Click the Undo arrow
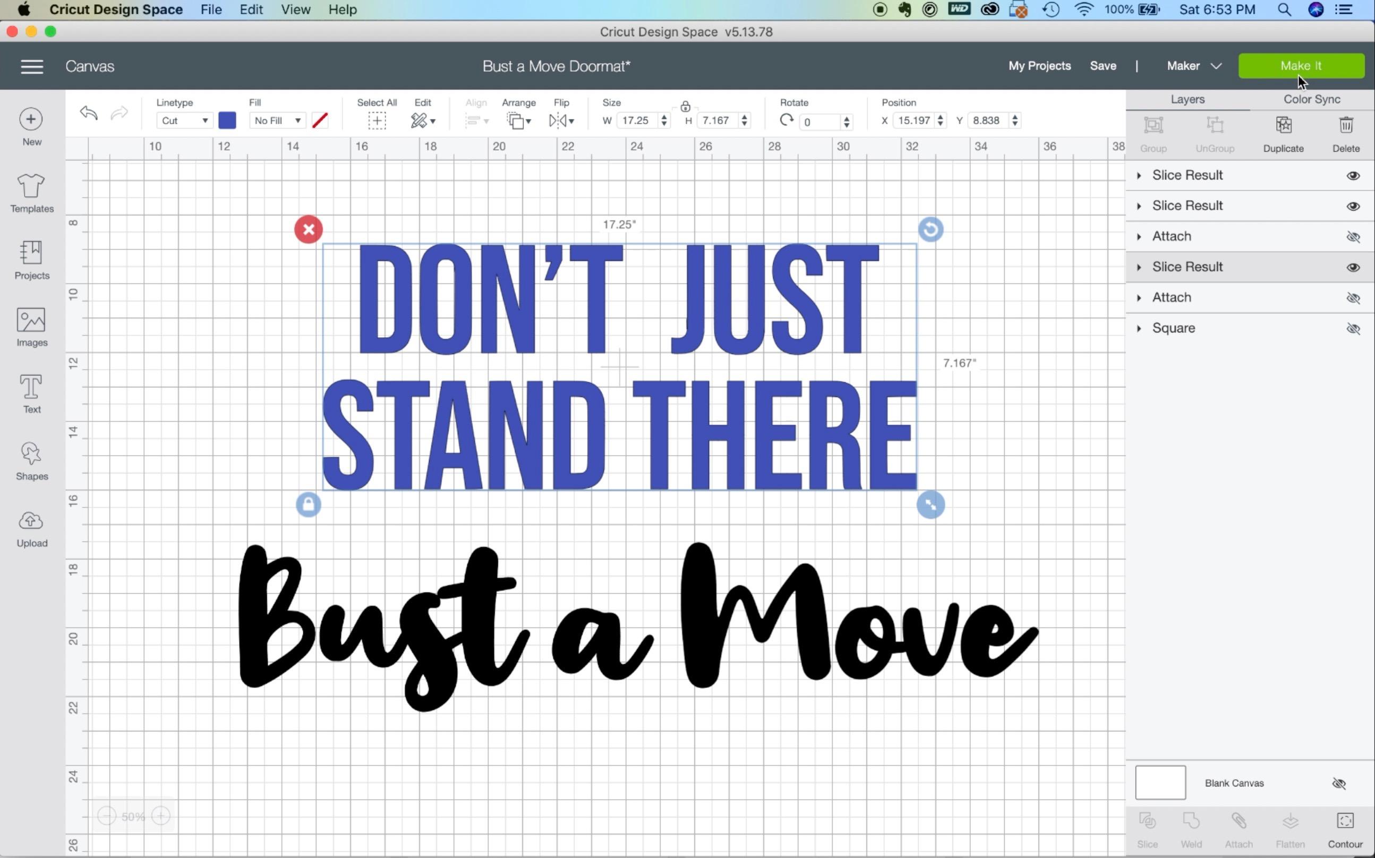This screenshot has width=1375, height=858. 89,113
